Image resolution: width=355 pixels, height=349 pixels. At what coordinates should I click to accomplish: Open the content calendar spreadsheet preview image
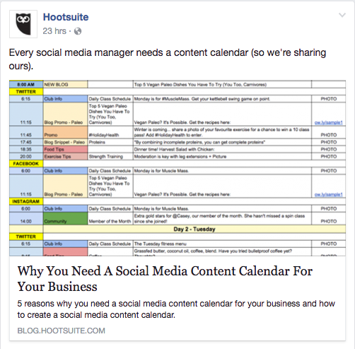coord(177,168)
